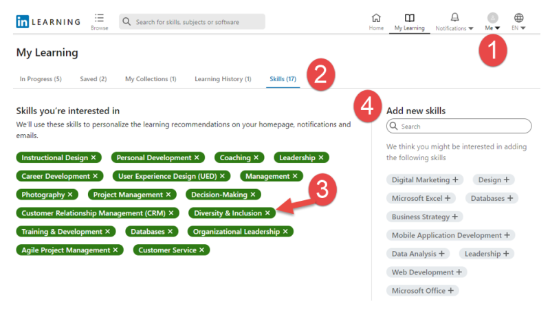Expand the Notifications dropdown arrow
550x317 pixels.
click(471, 29)
